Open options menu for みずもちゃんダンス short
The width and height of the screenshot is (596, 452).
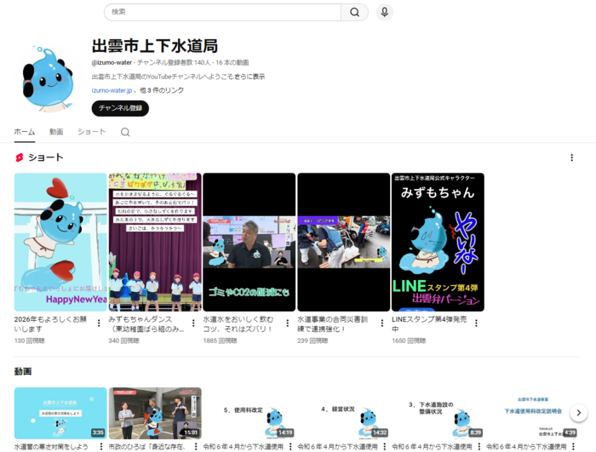(x=193, y=323)
